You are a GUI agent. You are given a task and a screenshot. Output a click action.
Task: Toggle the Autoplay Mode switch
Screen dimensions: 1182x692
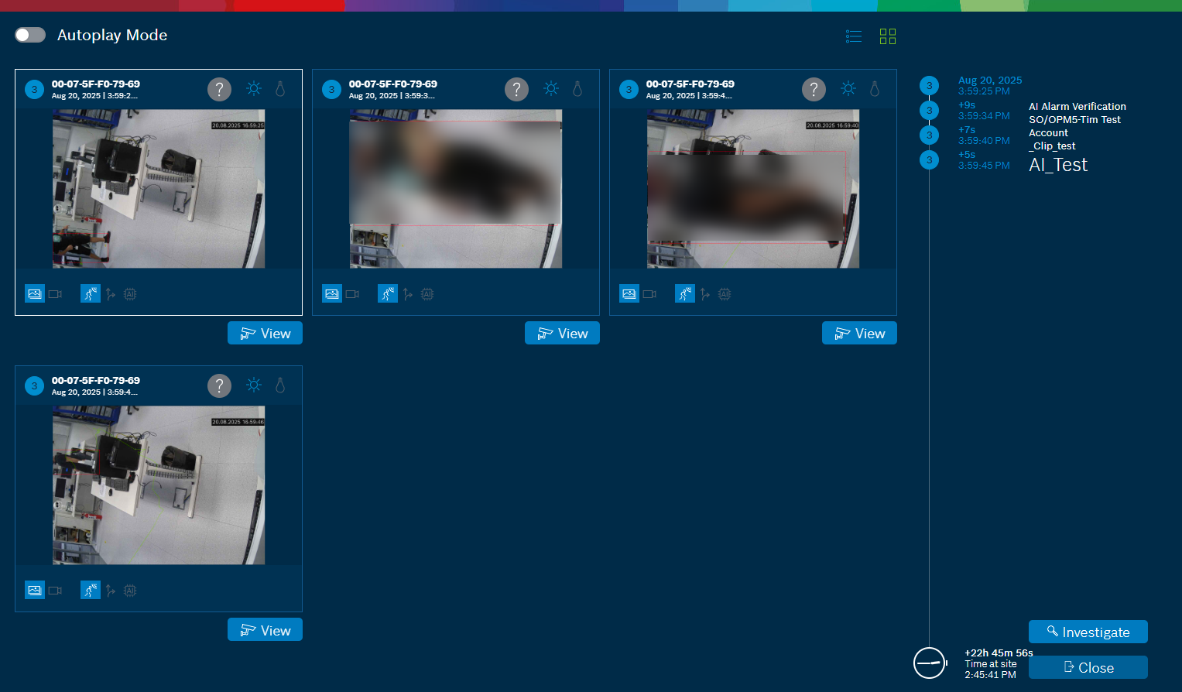pyautogui.click(x=30, y=35)
